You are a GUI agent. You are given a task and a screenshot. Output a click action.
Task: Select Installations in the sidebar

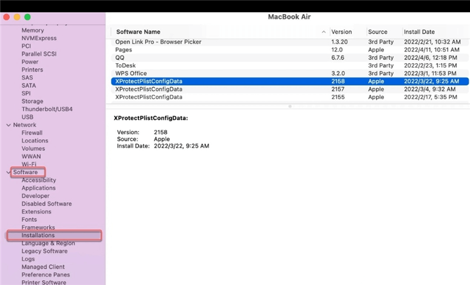pyautogui.click(x=54, y=235)
